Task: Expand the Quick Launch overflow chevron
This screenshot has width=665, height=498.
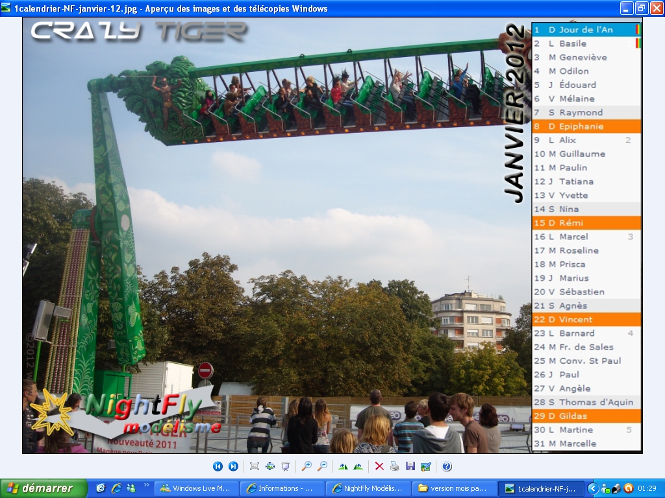Action: pyautogui.click(x=147, y=485)
